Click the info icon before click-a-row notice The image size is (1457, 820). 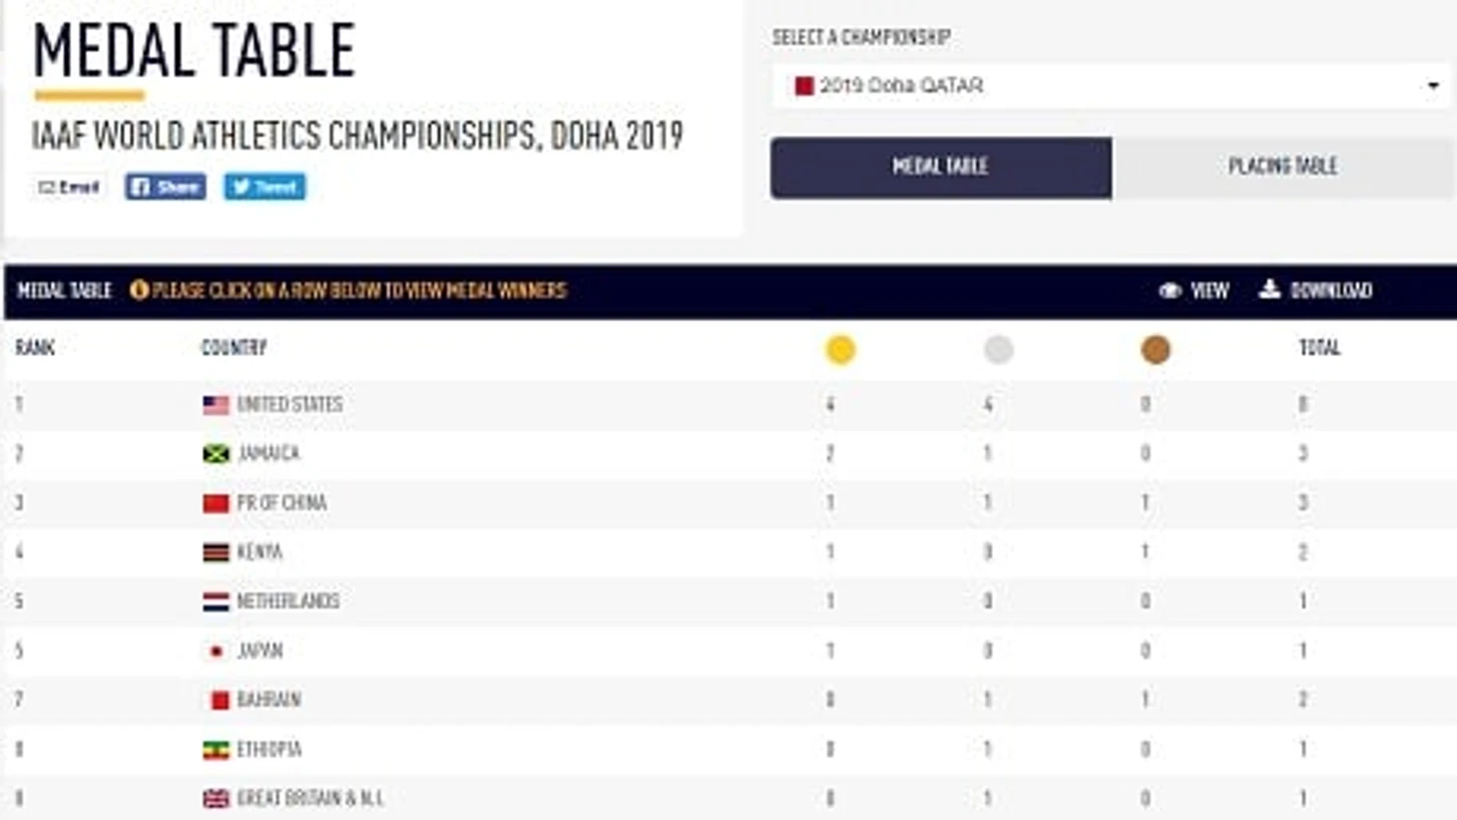click(x=139, y=290)
